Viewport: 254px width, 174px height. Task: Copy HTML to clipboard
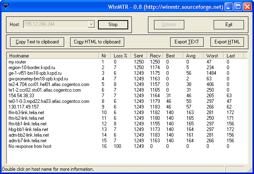97,42
